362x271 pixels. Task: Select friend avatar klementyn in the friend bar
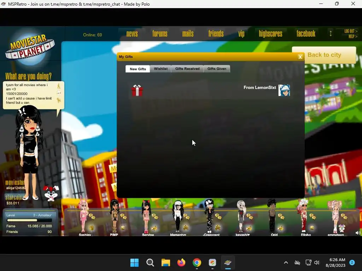(x=178, y=216)
